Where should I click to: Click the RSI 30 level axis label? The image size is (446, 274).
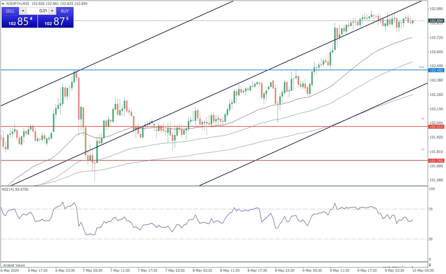(x=431, y=239)
